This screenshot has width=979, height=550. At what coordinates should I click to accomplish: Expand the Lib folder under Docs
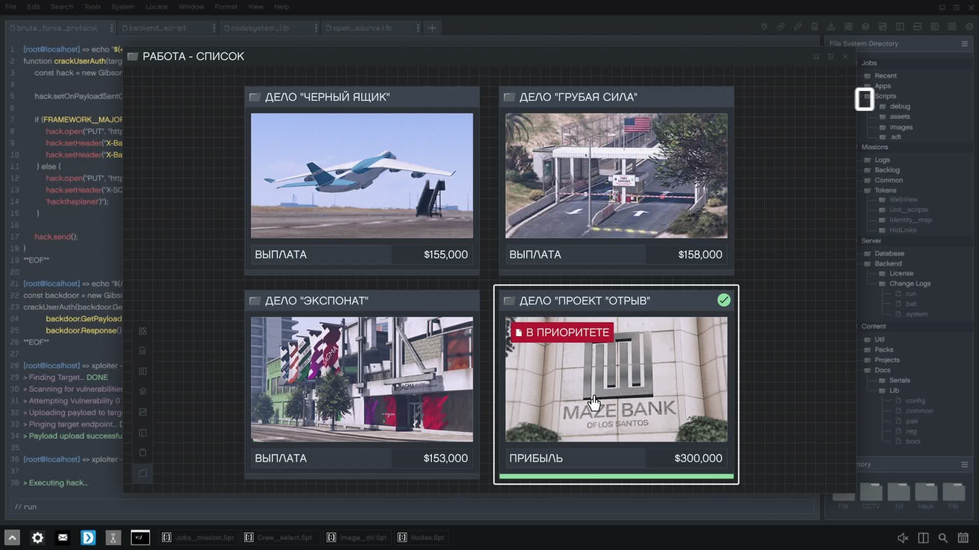[x=890, y=391]
